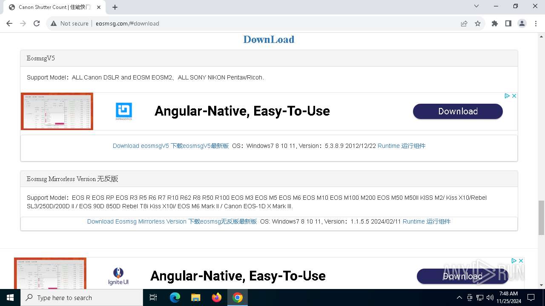The image size is (545, 306).
Task: Click the Ignite UI logo
Action: [x=118, y=276]
